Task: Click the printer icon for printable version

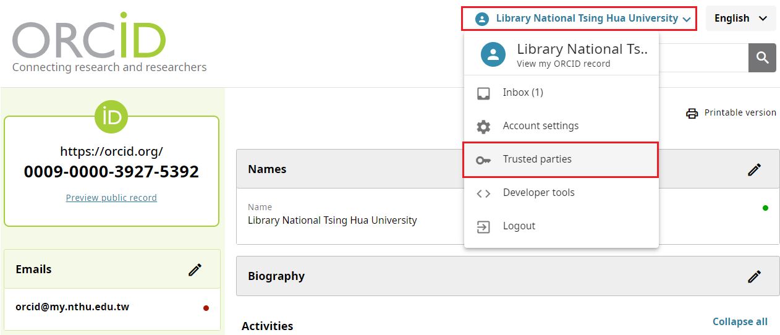Action: [x=692, y=113]
